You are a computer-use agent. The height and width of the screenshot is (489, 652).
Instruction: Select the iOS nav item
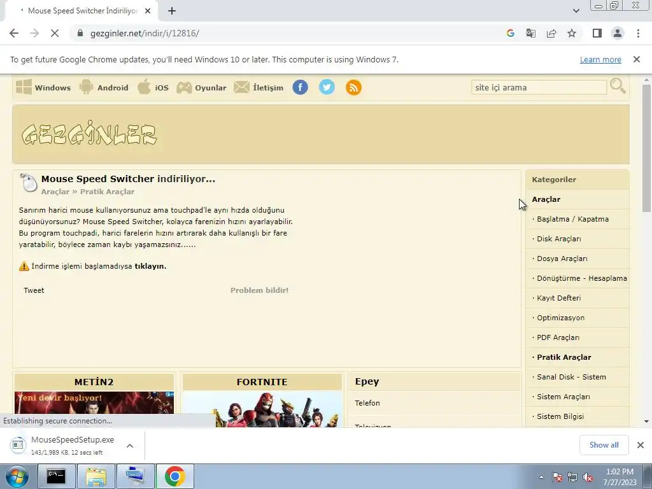pyautogui.click(x=153, y=87)
